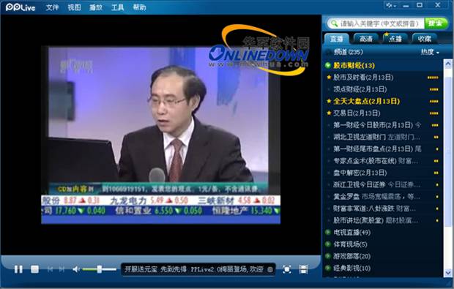Image resolution: width=454 pixels, height=289 pixels.
Task: Select channel 浙江卫视今日证券
Action: pyautogui.click(x=360, y=184)
